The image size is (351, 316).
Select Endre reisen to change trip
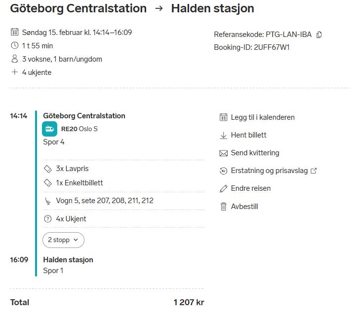pos(251,188)
